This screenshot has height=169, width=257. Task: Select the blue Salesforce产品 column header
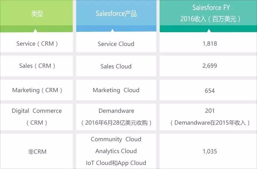[x=116, y=14]
